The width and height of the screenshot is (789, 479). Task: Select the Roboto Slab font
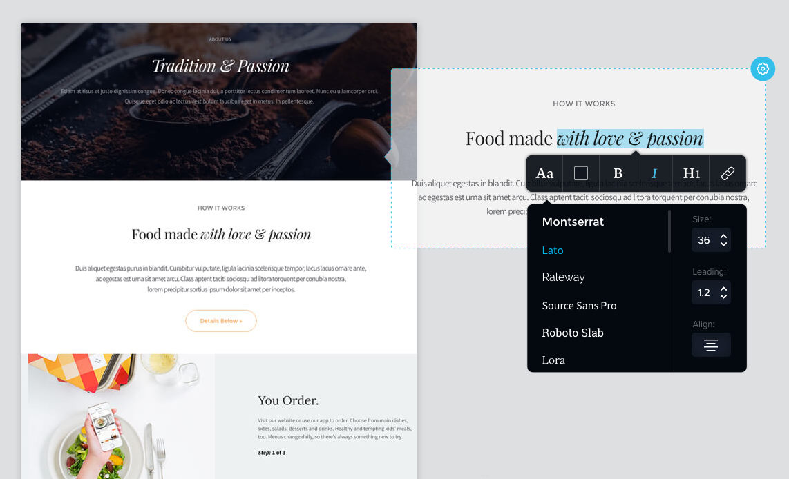tap(573, 333)
